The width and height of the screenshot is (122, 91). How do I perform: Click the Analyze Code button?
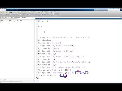(x=32, y=12)
